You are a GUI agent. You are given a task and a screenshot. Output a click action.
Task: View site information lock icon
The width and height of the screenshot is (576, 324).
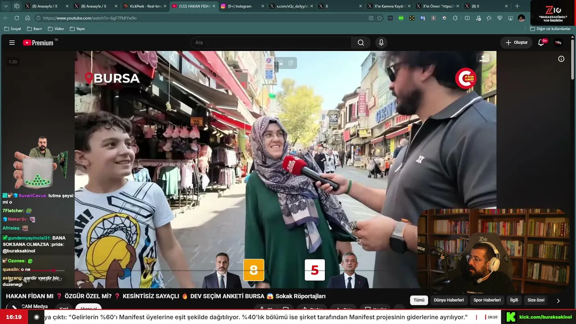[39, 18]
